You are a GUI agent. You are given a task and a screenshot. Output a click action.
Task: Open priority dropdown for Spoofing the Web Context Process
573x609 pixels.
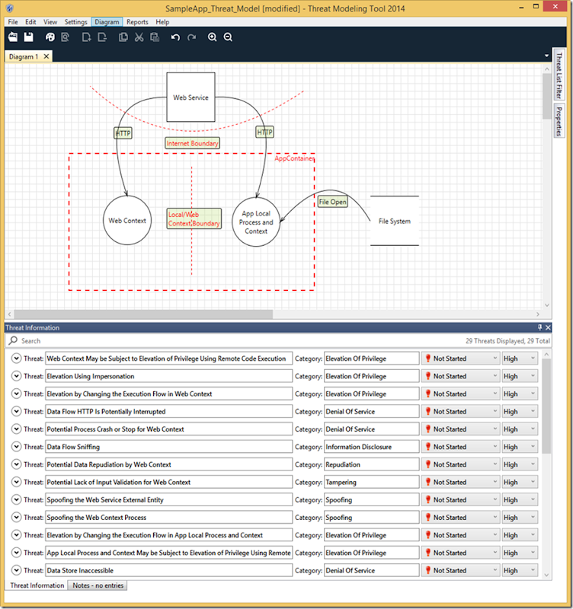520,518
